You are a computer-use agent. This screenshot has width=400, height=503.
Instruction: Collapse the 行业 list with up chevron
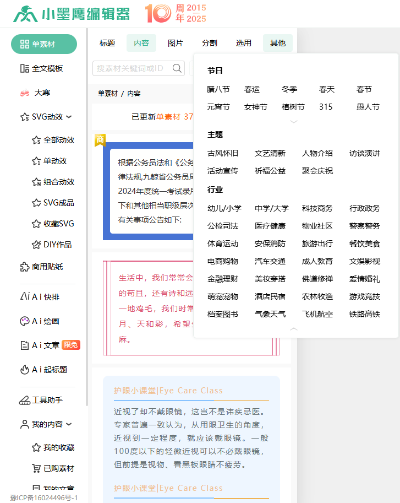[294, 329]
